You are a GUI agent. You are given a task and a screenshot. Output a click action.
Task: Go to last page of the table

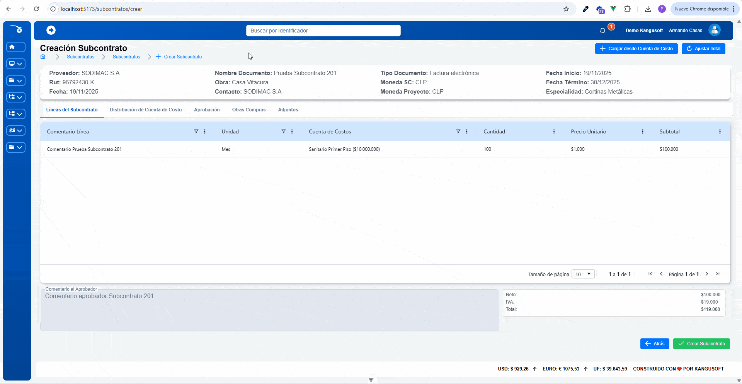tap(718, 274)
